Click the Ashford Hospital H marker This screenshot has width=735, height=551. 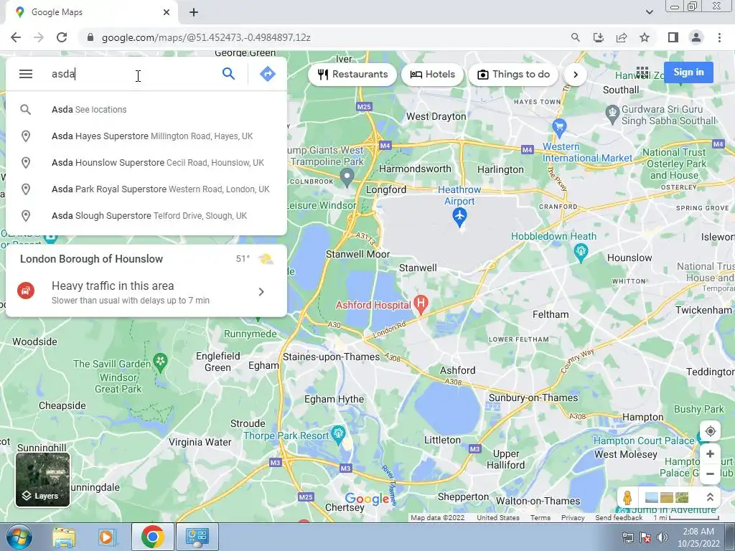[x=421, y=304]
